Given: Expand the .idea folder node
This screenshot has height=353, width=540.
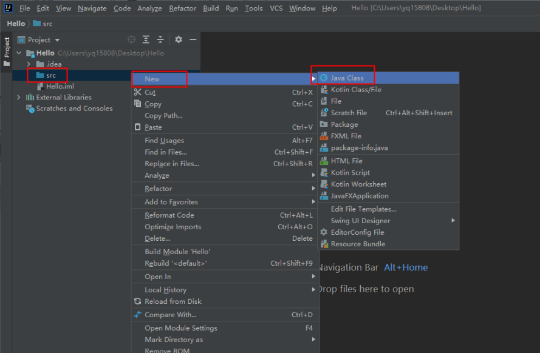Looking at the screenshot, I should (29, 64).
